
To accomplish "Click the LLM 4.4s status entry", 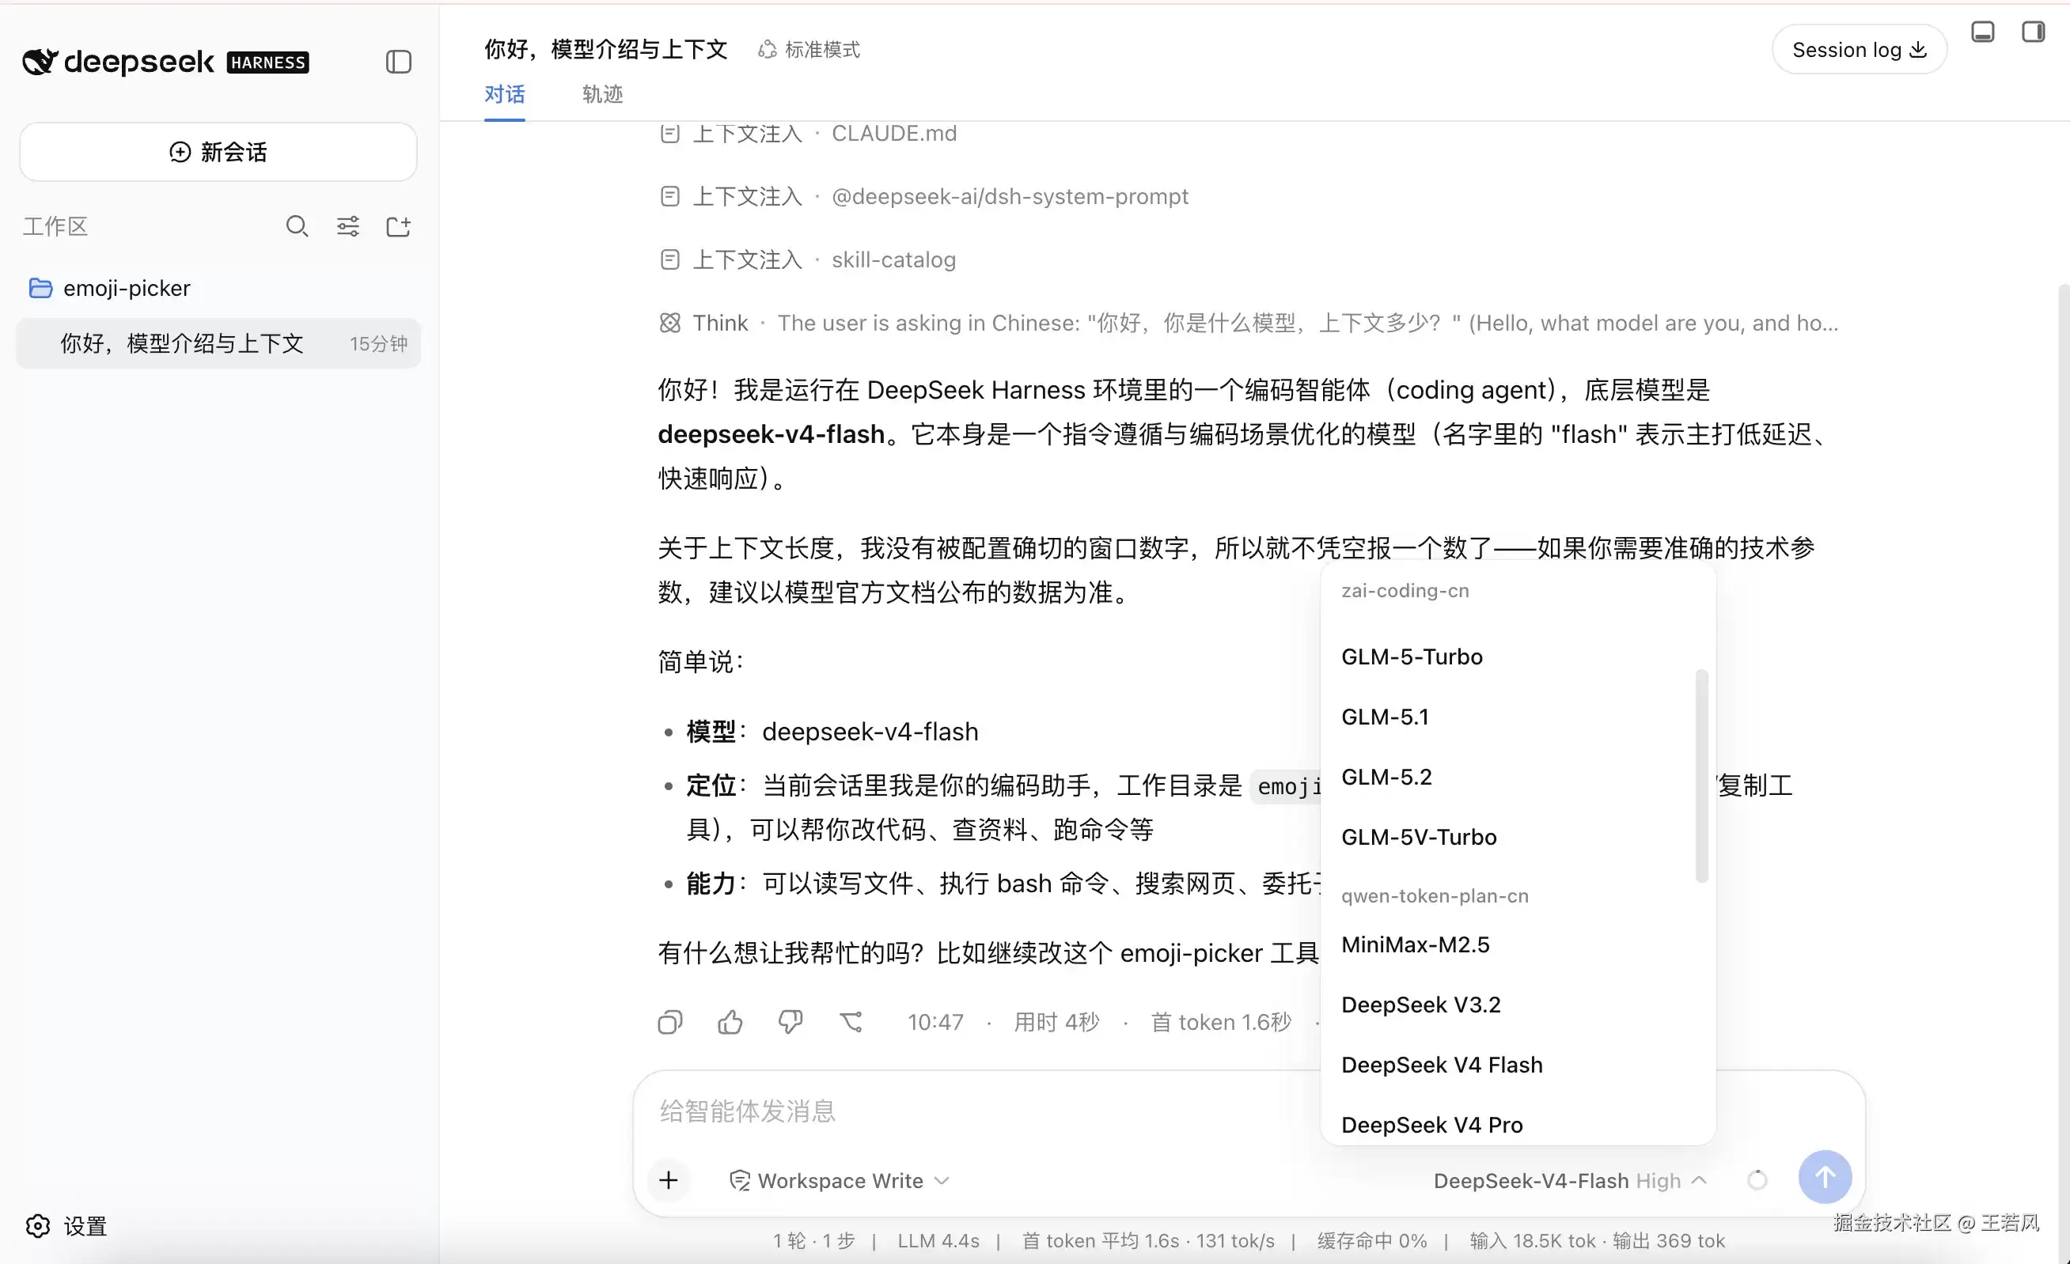I will click(x=938, y=1241).
